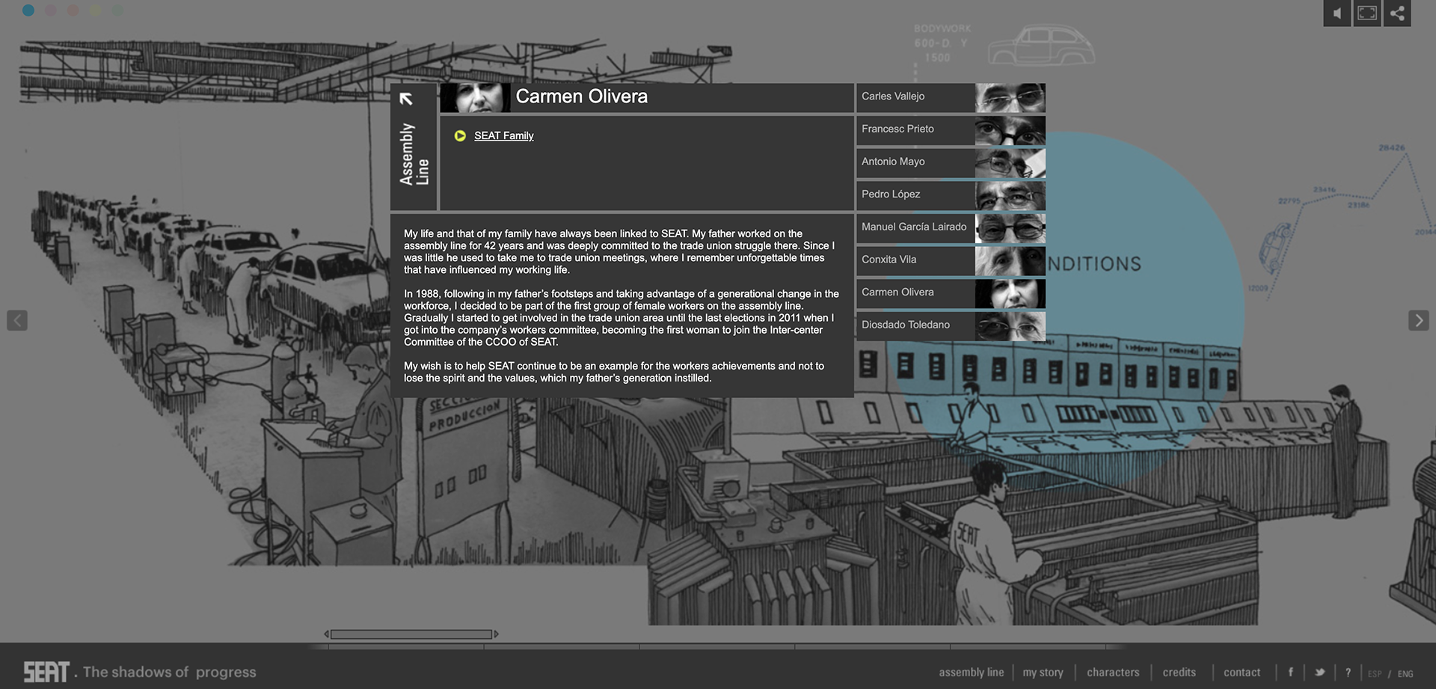Select Antonio Mayo in character list
Viewport: 1436px width, 689px height.
[x=951, y=162]
